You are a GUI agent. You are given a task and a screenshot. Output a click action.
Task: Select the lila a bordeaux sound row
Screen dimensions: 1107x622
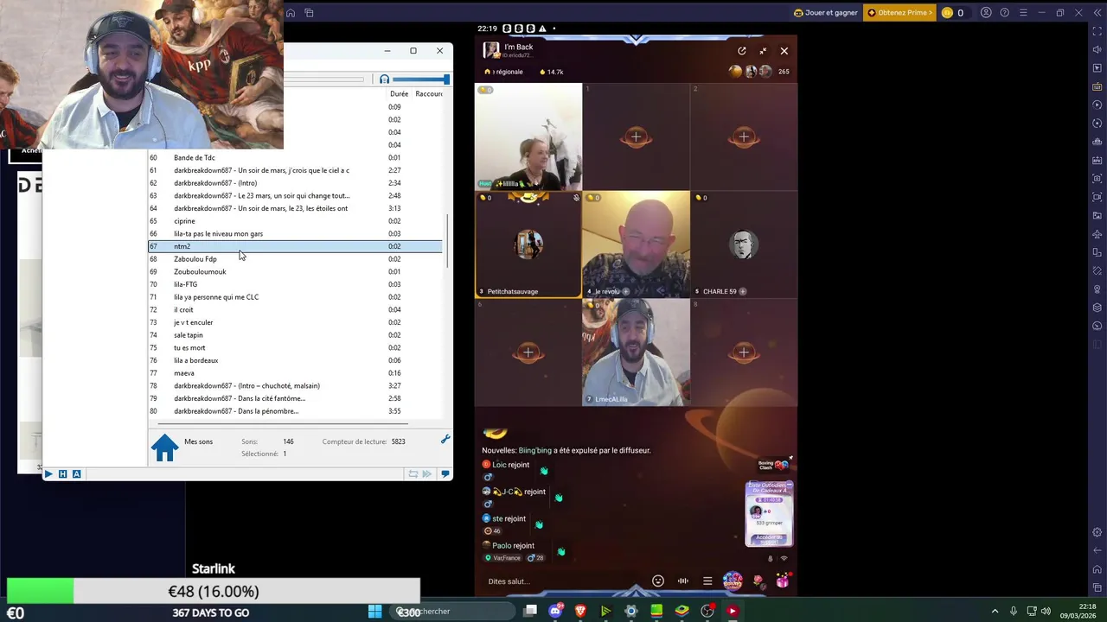point(295,360)
